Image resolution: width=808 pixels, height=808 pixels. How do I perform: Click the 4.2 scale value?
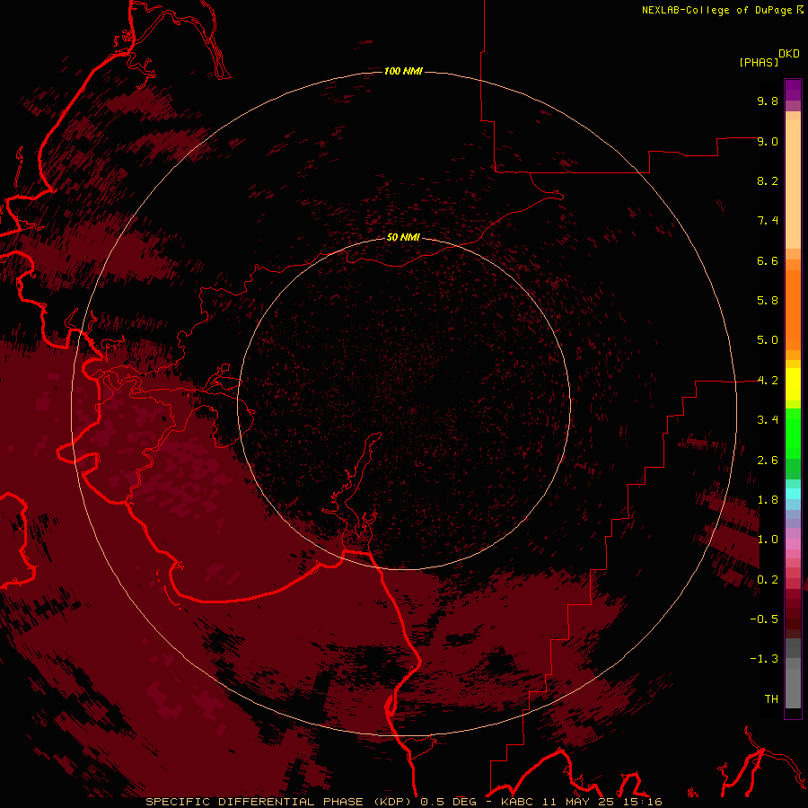point(768,381)
